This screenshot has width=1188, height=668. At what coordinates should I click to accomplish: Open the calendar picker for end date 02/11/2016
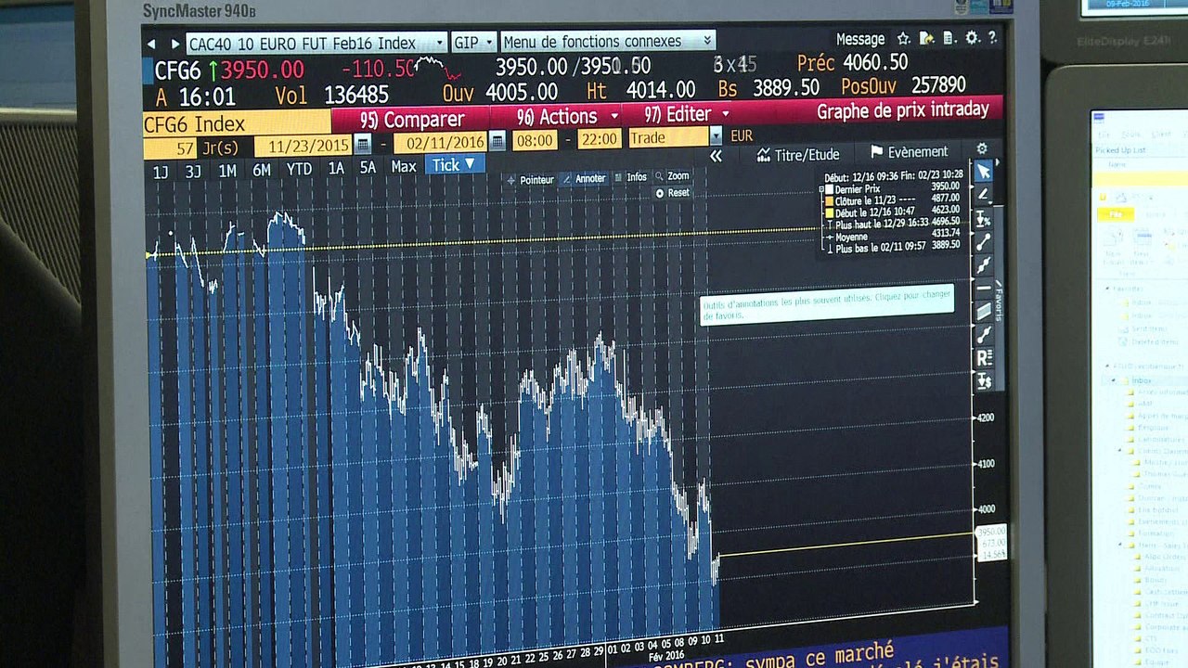pos(497,141)
